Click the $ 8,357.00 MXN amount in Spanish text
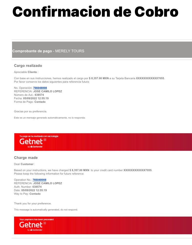 click(99, 78)
